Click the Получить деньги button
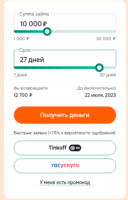The height and width of the screenshot is (200, 128). (x=65, y=115)
